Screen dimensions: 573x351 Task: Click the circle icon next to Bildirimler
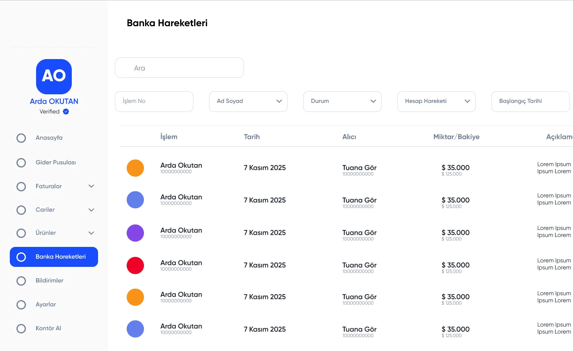[x=21, y=281]
